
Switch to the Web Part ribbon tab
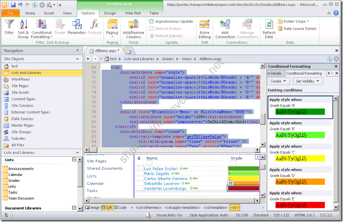click(133, 13)
